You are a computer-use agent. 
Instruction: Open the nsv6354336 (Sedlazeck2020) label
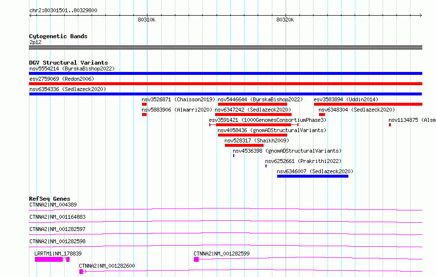68,89
